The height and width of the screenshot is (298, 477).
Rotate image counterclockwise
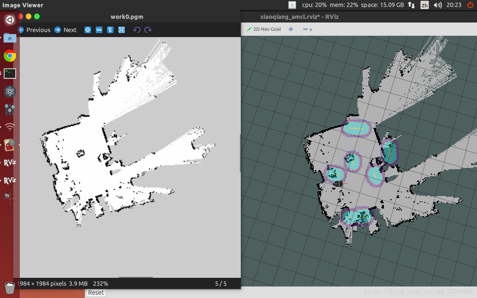137,30
